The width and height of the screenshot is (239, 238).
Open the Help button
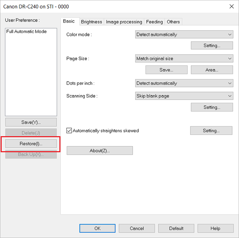point(216,228)
